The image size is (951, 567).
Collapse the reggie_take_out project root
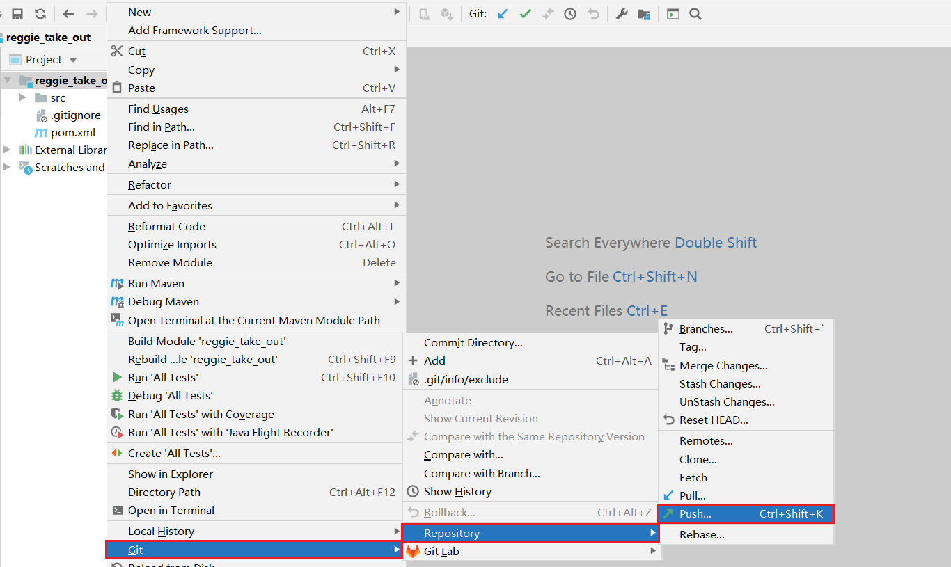click(8, 81)
